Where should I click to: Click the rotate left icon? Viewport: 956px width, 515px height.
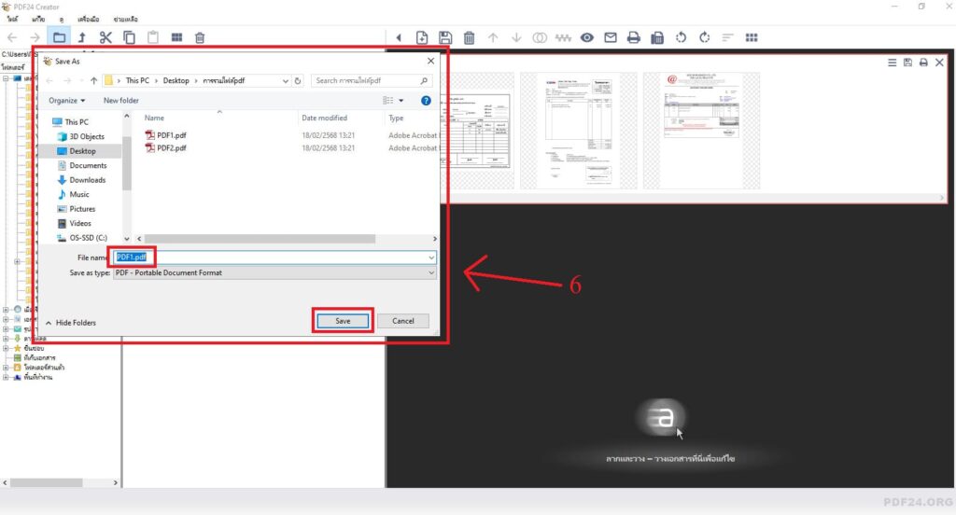coord(682,37)
